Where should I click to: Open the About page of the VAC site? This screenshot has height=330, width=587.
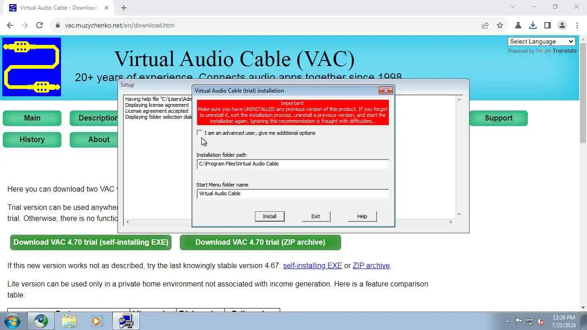[x=94, y=139]
